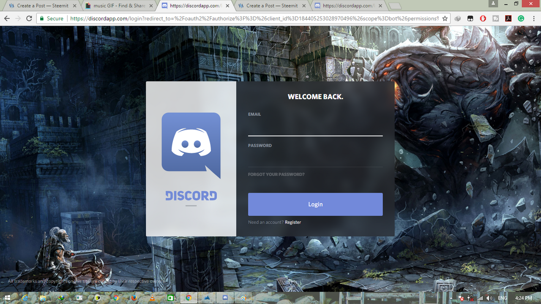Open File Explorer from taskbar

(x=43, y=298)
